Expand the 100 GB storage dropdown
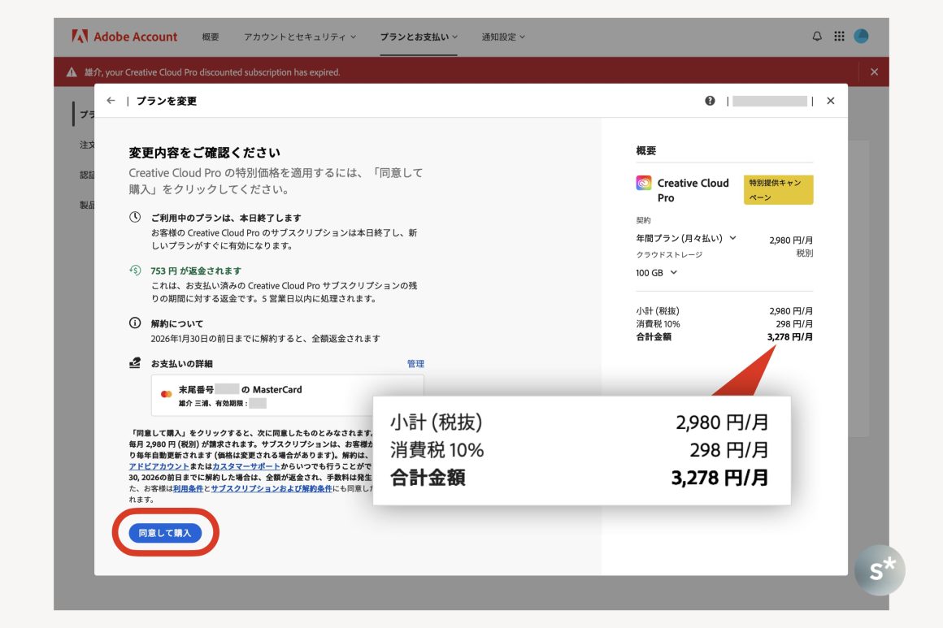943x628 pixels. tap(657, 273)
